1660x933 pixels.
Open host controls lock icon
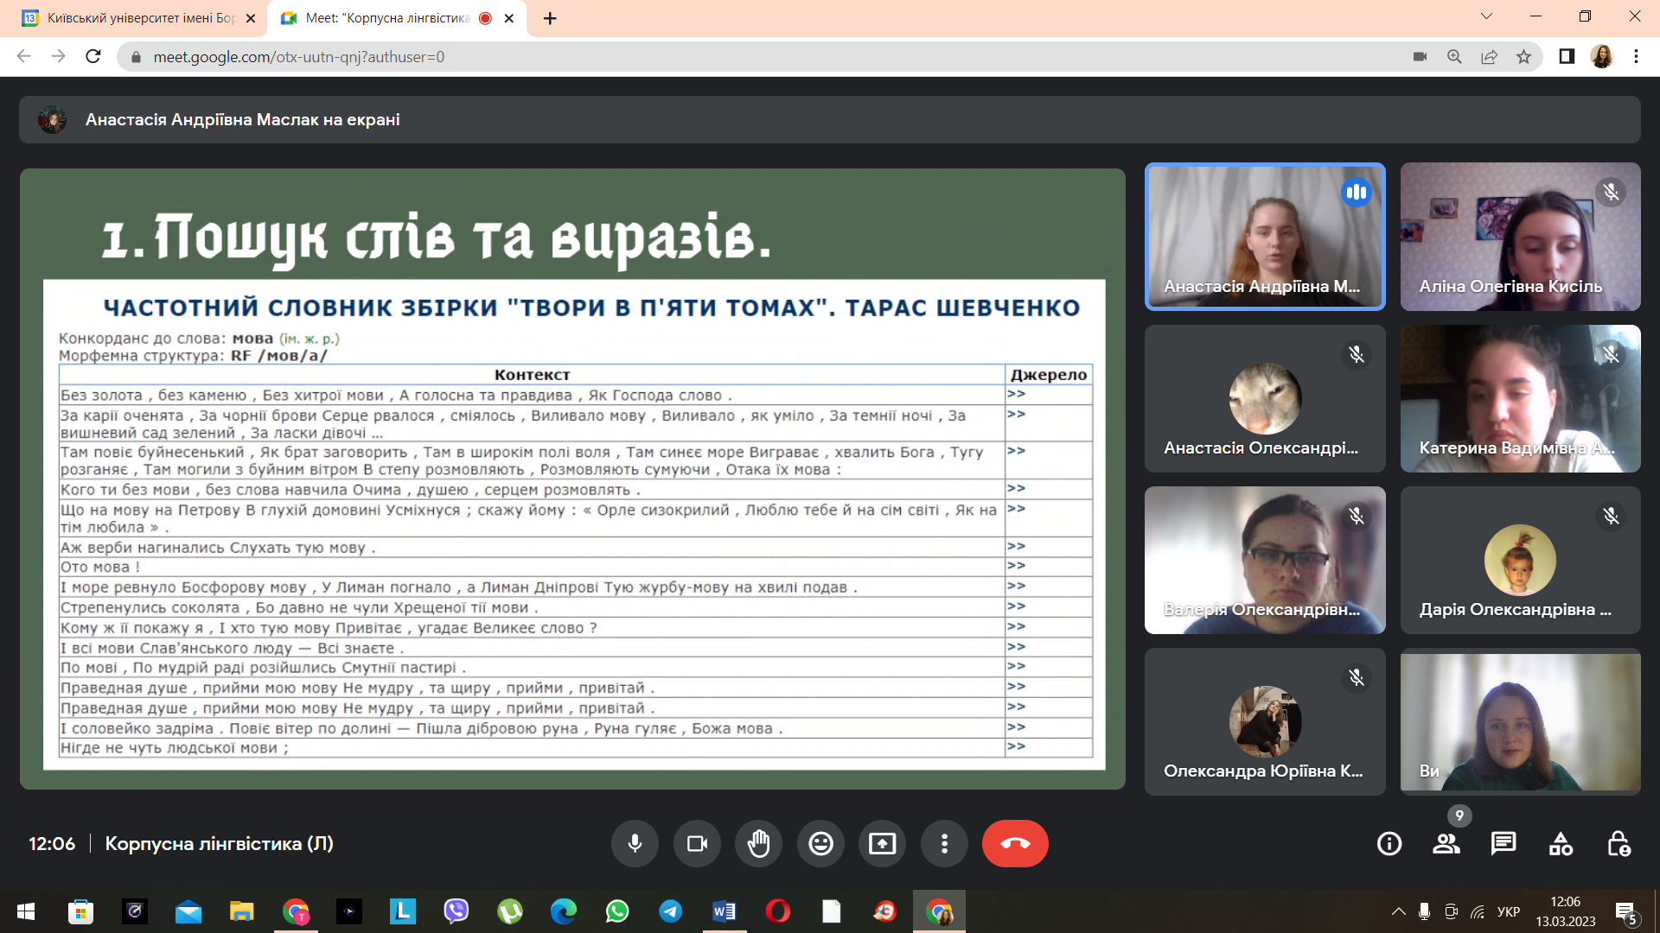tap(1618, 843)
